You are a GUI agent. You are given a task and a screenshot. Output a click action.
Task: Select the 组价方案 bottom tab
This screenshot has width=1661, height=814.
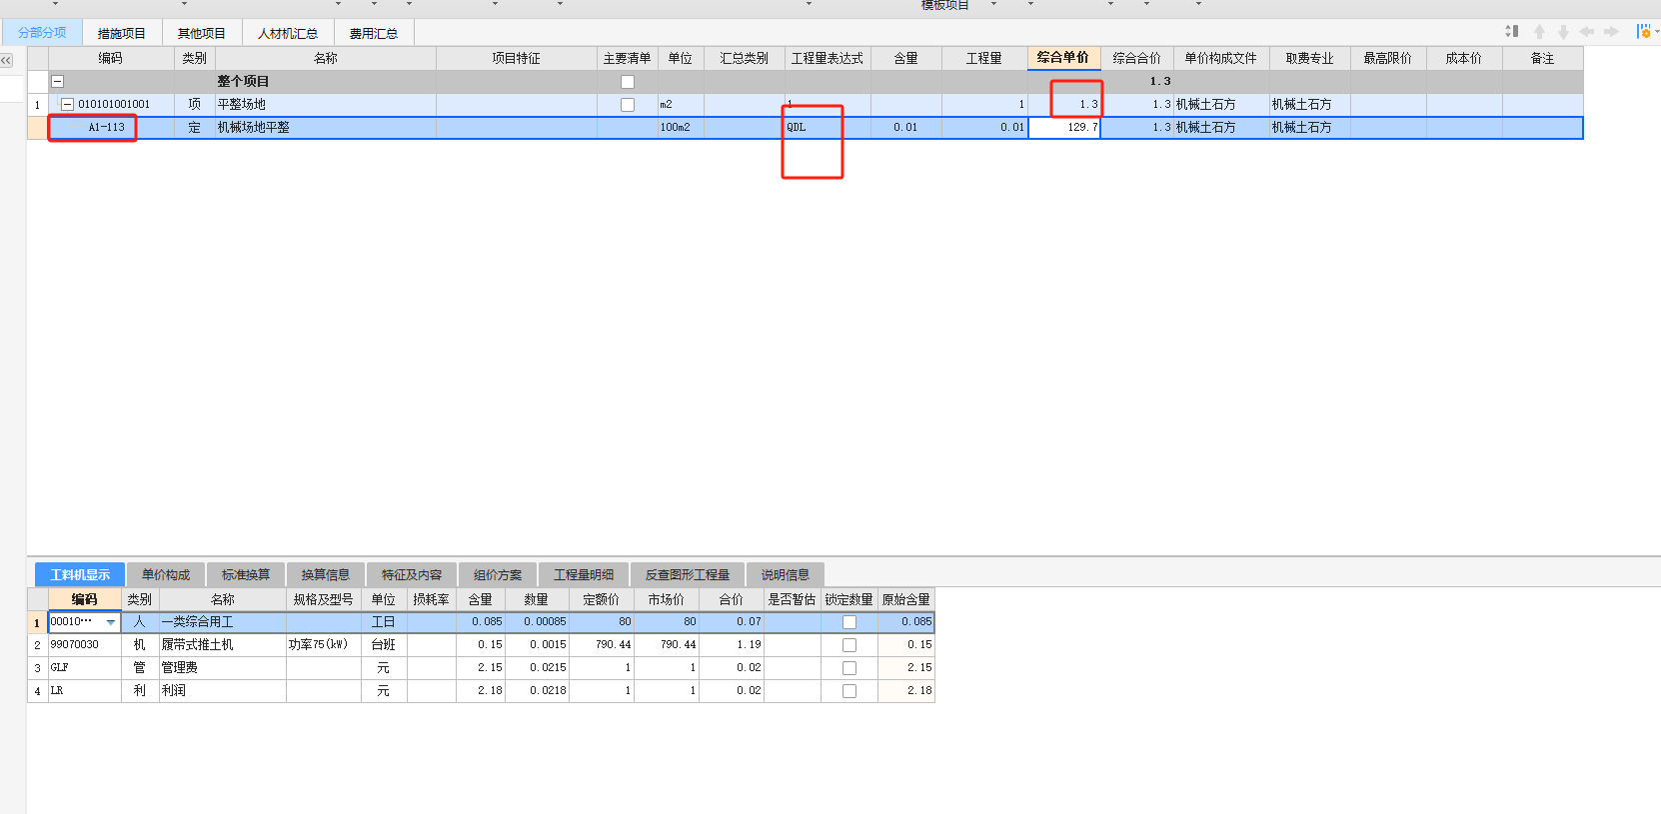(498, 575)
